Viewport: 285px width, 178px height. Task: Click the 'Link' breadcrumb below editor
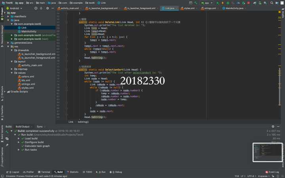(x=71, y=122)
